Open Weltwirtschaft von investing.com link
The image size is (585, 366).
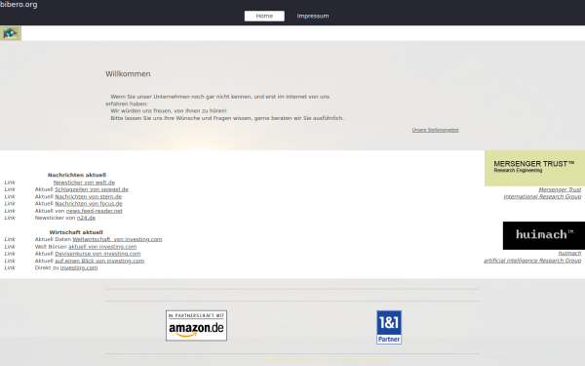click(117, 239)
